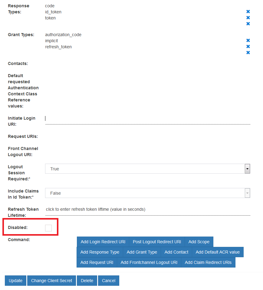Click the Add Contact button

176,252
